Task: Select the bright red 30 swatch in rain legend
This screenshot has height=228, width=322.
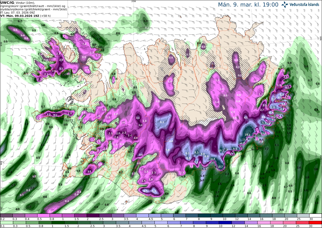Action: click(315, 222)
